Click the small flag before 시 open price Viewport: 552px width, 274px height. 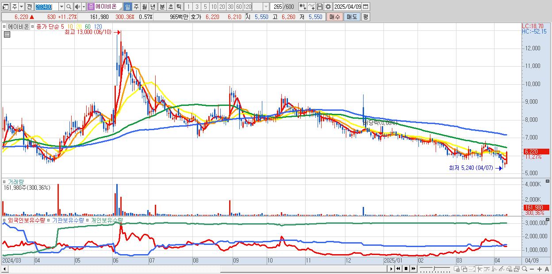pyautogui.click(x=246, y=15)
